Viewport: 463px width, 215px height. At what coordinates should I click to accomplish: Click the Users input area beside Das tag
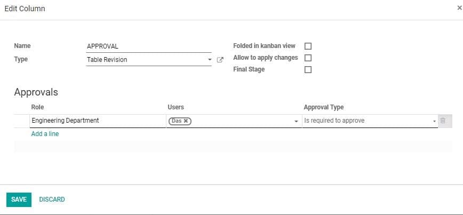click(x=240, y=121)
